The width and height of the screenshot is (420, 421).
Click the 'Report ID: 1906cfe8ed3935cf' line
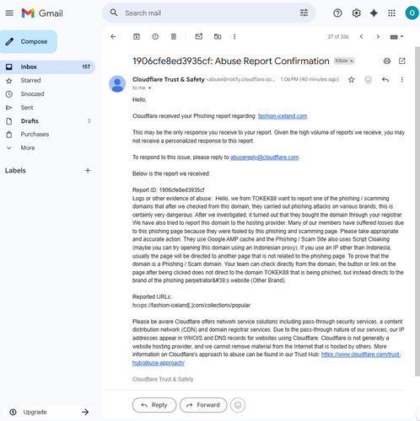169,190
